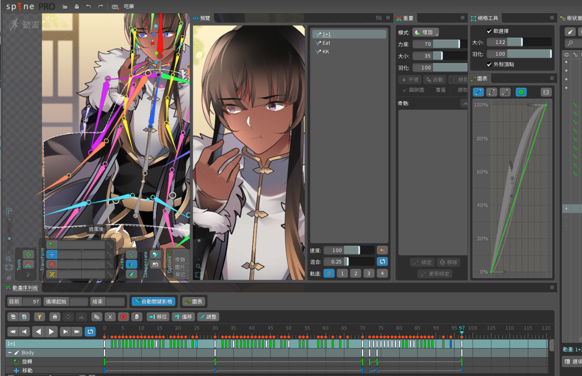Redo the last action
The width and height of the screenshot is (582, 376).
100,7
